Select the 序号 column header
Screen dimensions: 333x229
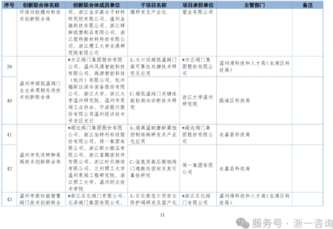9,4
